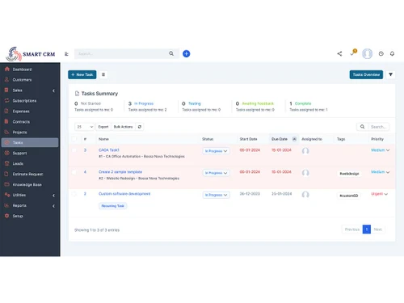Click assignee avatar for Custom software development
404x303 pixels.
pyautogui.click(x=305, y=195)
